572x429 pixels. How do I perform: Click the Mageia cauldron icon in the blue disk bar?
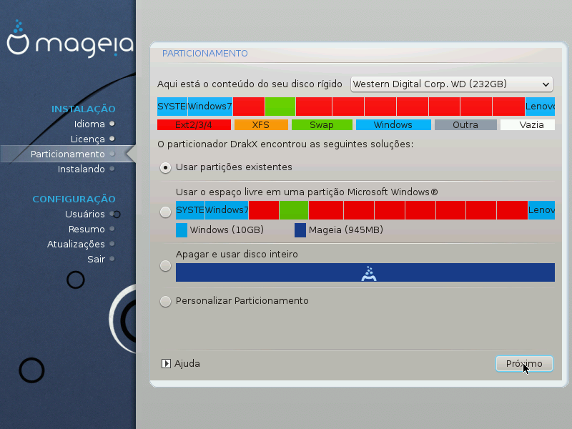(x=369, y=273)
